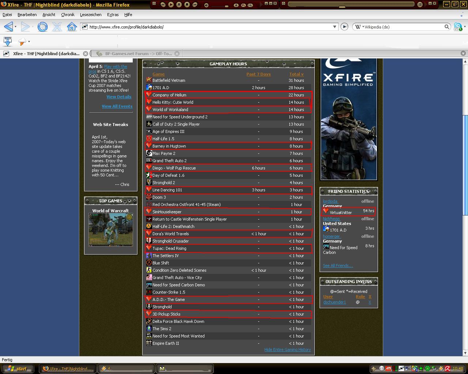Open the Skype icon dropdown arrow

click(464, 27)
